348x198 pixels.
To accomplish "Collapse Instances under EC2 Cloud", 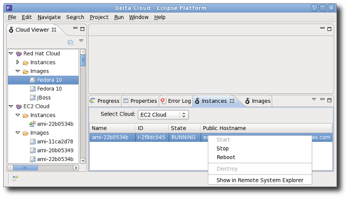I will pyautogui.click(x=18, y=115).
